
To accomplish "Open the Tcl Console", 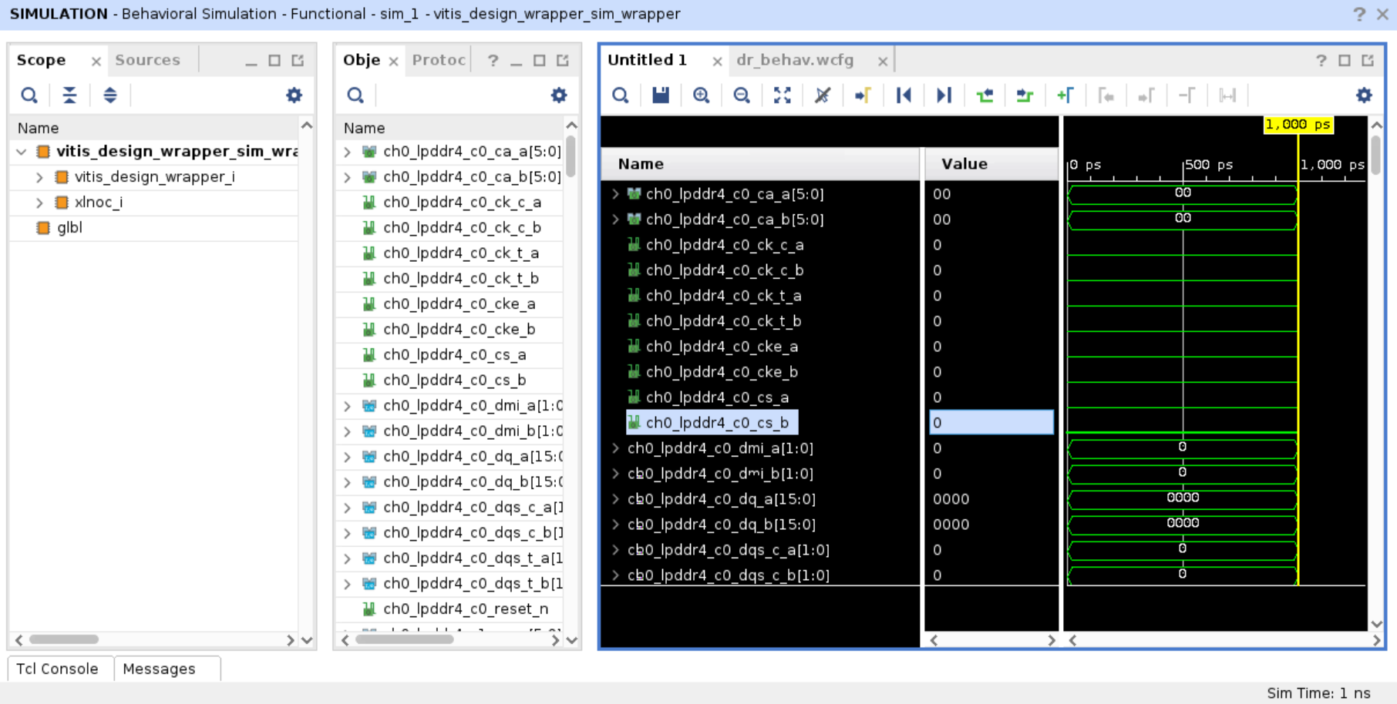I will (x=59, y=669).
